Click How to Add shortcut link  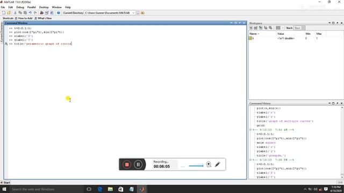click(x=24, y=18)
